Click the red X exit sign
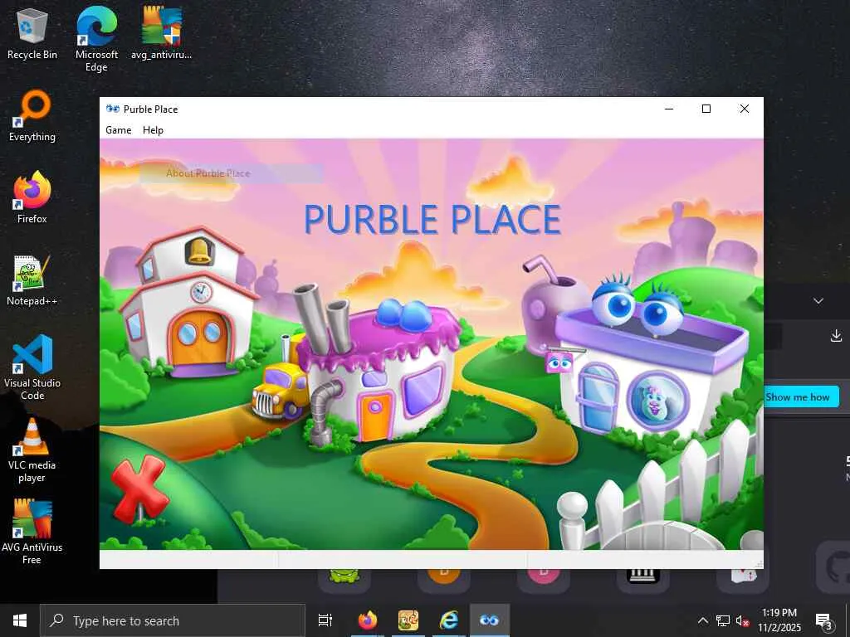Viewport: 850px width, 637px height. 139,489
